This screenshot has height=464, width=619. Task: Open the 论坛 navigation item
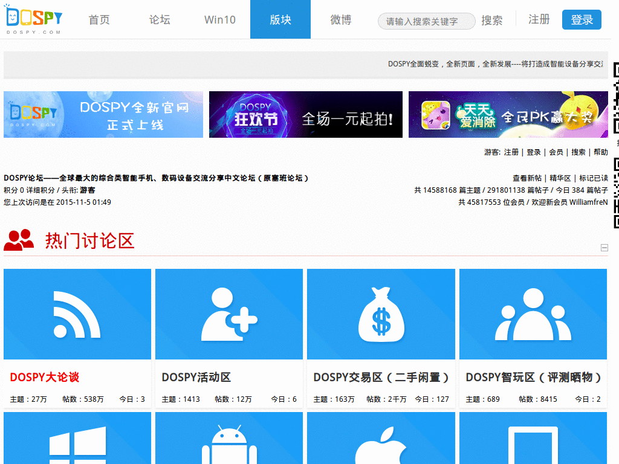click(x=160, y=20)
